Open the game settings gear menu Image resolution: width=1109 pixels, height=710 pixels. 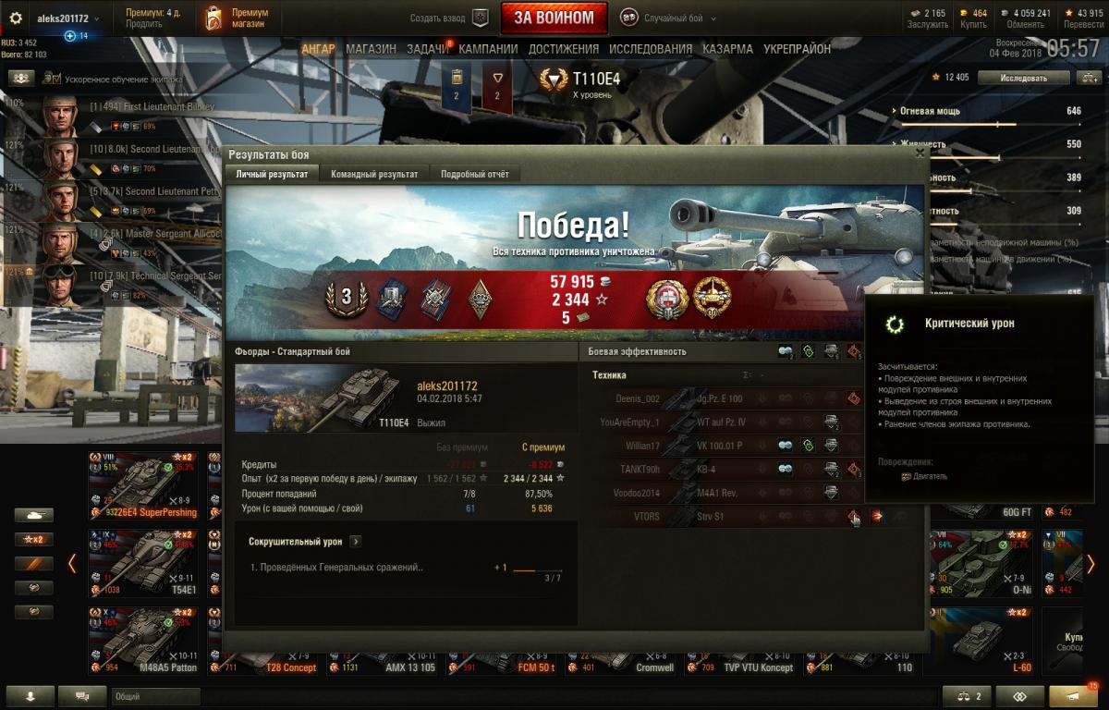tap(15, 18)
